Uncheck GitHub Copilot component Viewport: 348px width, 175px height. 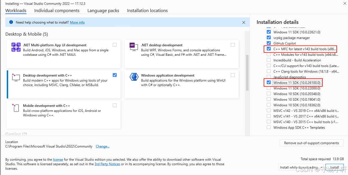(x=269, y=43)
